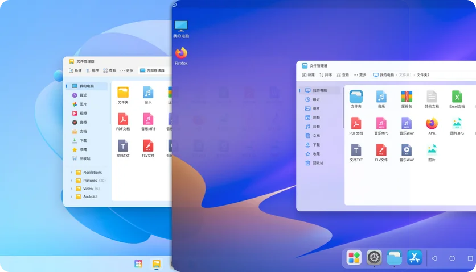The image size is (476, 272).
Task: Expand the Android folder tree node
Action: [71, 197]
